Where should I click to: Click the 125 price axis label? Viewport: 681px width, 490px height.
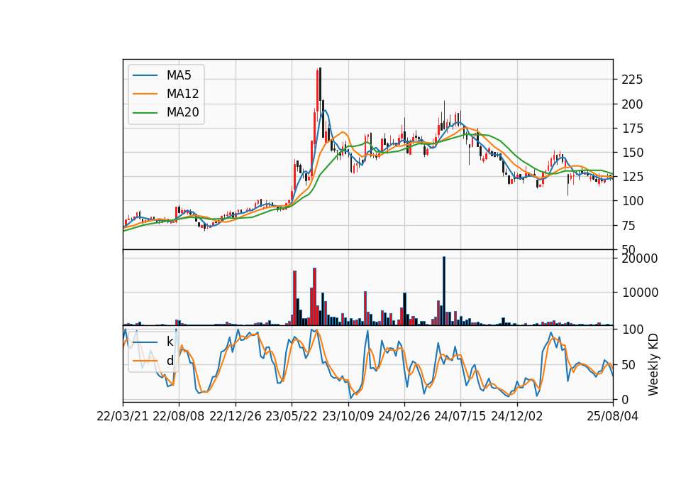[x=632, y=177]
